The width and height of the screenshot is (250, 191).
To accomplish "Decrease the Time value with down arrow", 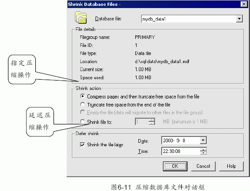I will click(203, 153).
